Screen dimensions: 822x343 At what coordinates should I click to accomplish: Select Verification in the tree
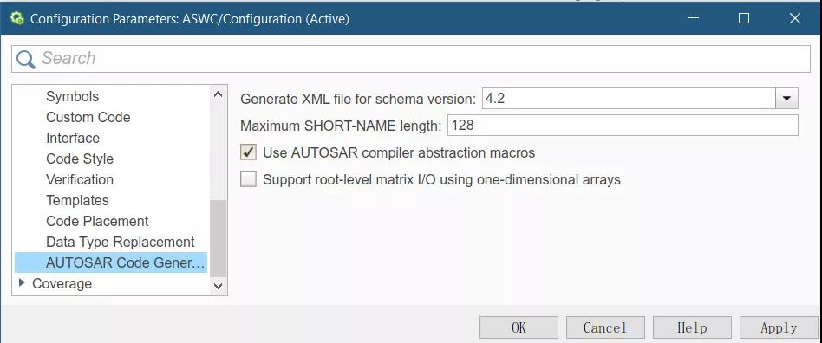click(80, 179)
